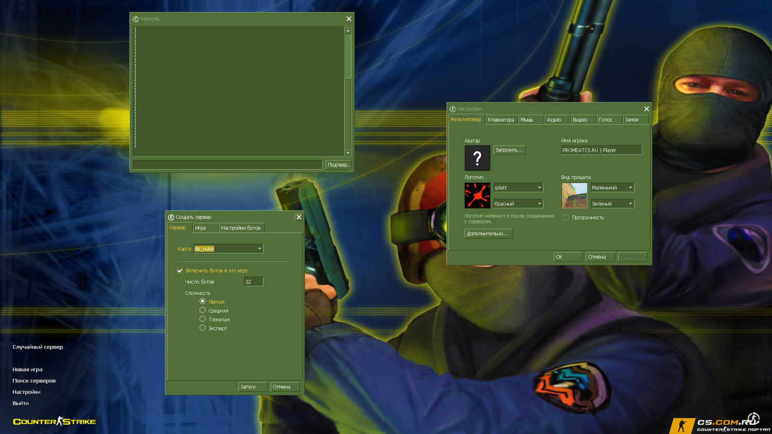Viewport: 772px width, 434px height.
Task: Switch to the Замок tab
Action: point(636,120)
